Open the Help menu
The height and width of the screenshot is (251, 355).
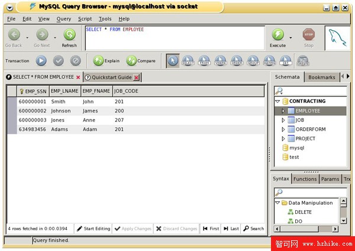(x=124, y=19)
